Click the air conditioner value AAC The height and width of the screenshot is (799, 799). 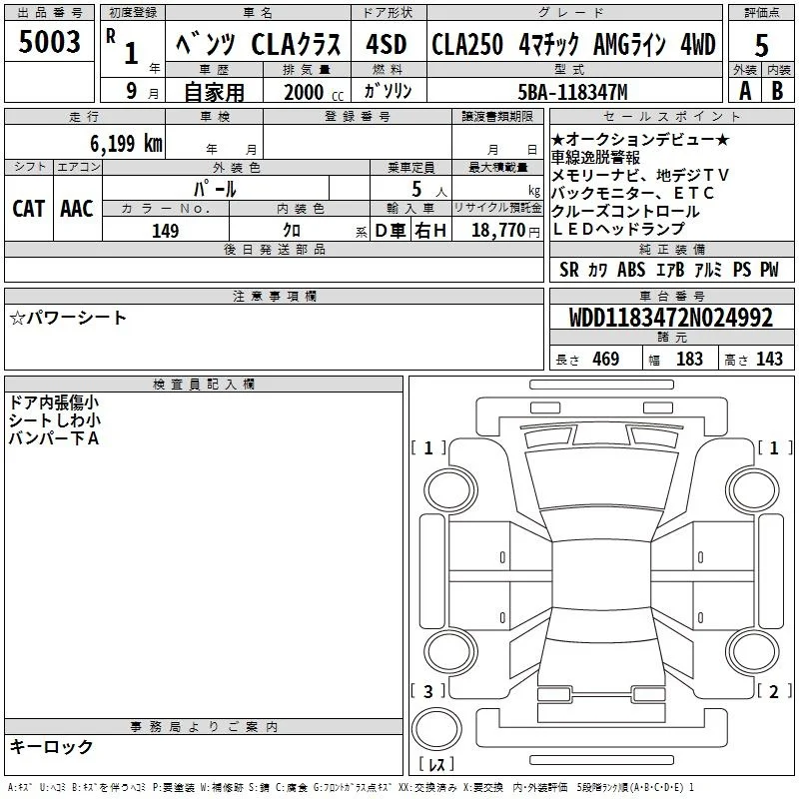(x=77, y=209)
